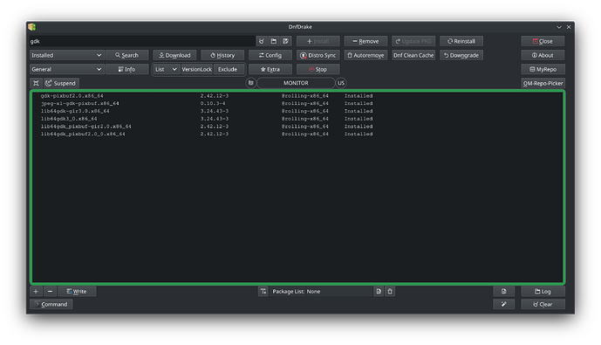Click the plus button beside Write
Viewport: 601px width, 345px height.
point(36,292)
